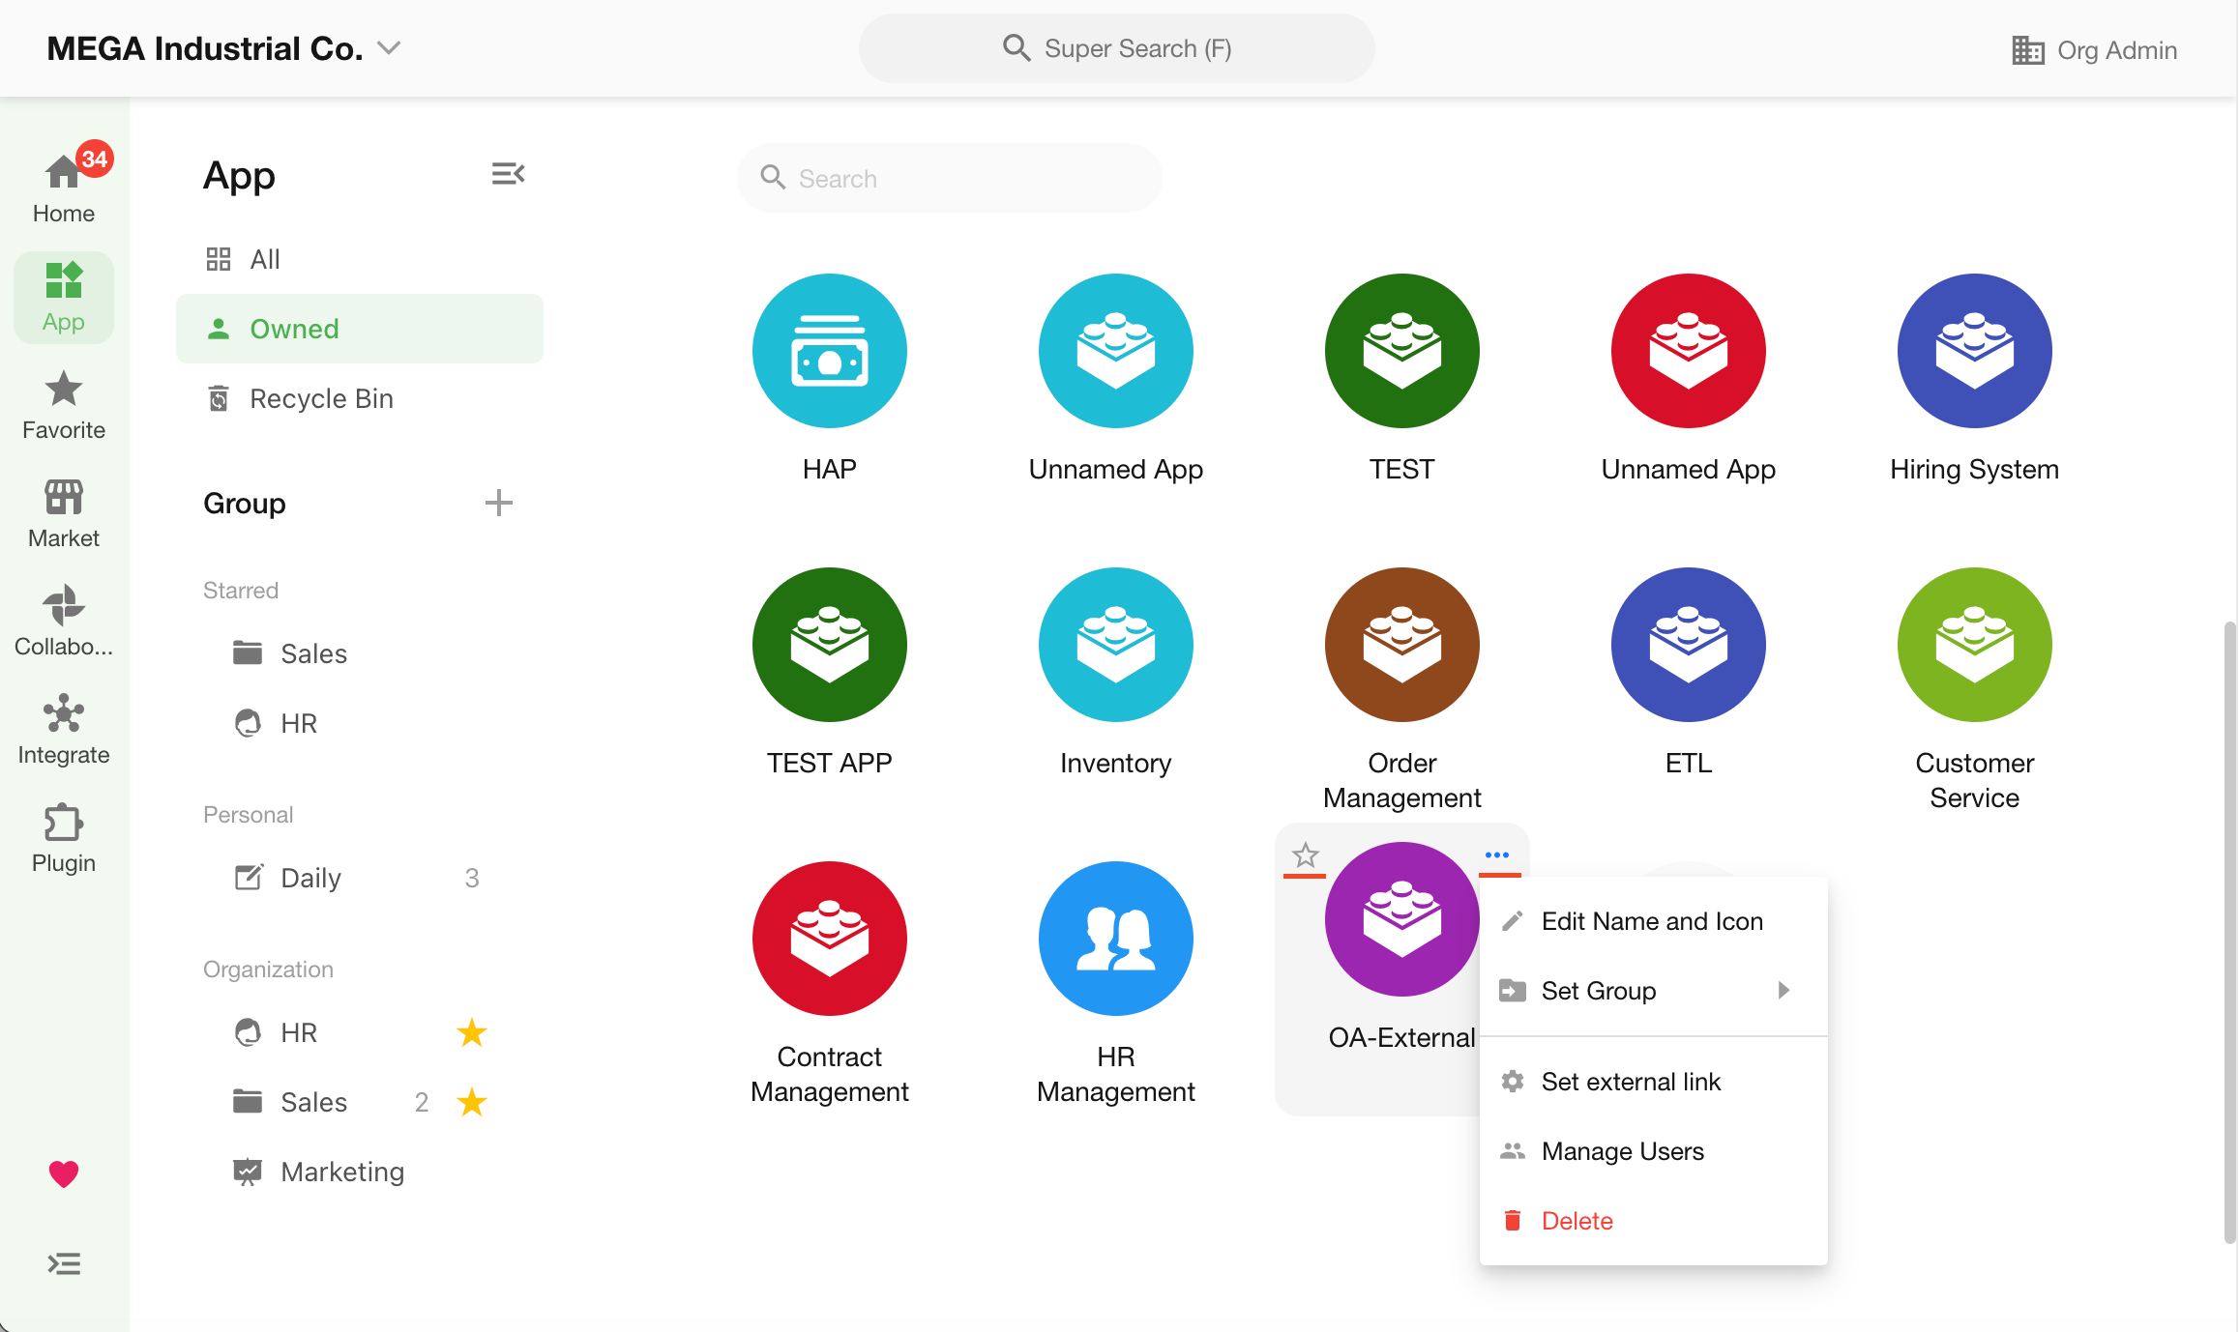Image resolution: width=2240 pixels, height=1332 pixels.
Task: Open Recycle Bin in App panel
Action: coord(321,398)
